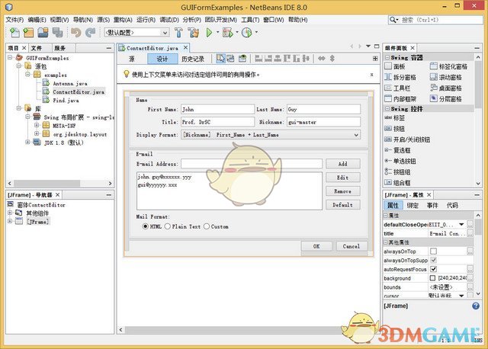Run the project with green play icon
488x349 pixels.
point(209,32)
